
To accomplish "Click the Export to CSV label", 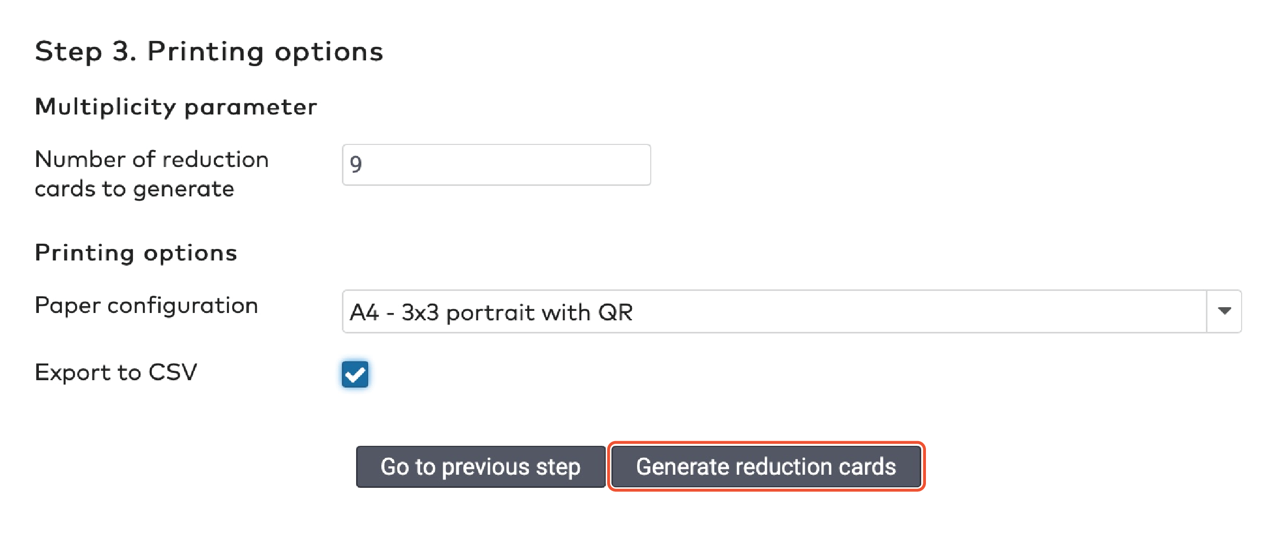I will [116, 373].
